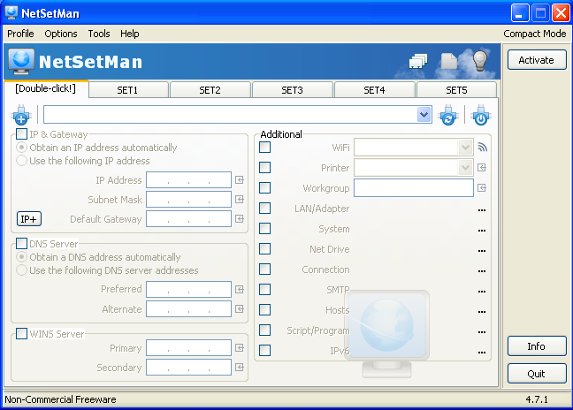The image size is (573, 410).
Task: Expand the network adapter dropdown arrow
Action: point(424,115)
